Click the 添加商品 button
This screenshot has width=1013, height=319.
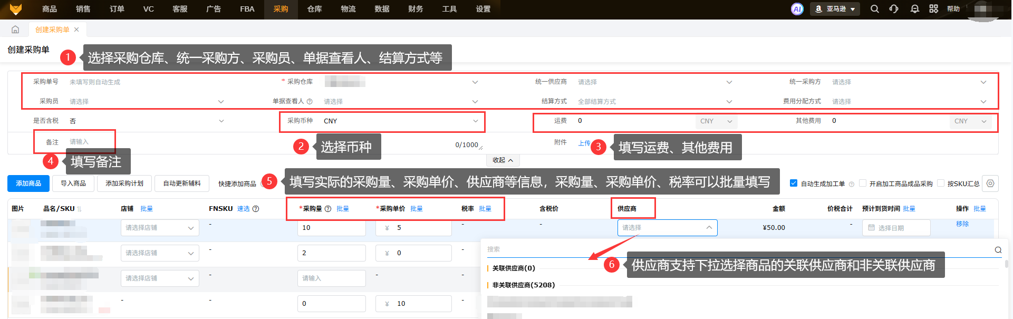[28, 183]
